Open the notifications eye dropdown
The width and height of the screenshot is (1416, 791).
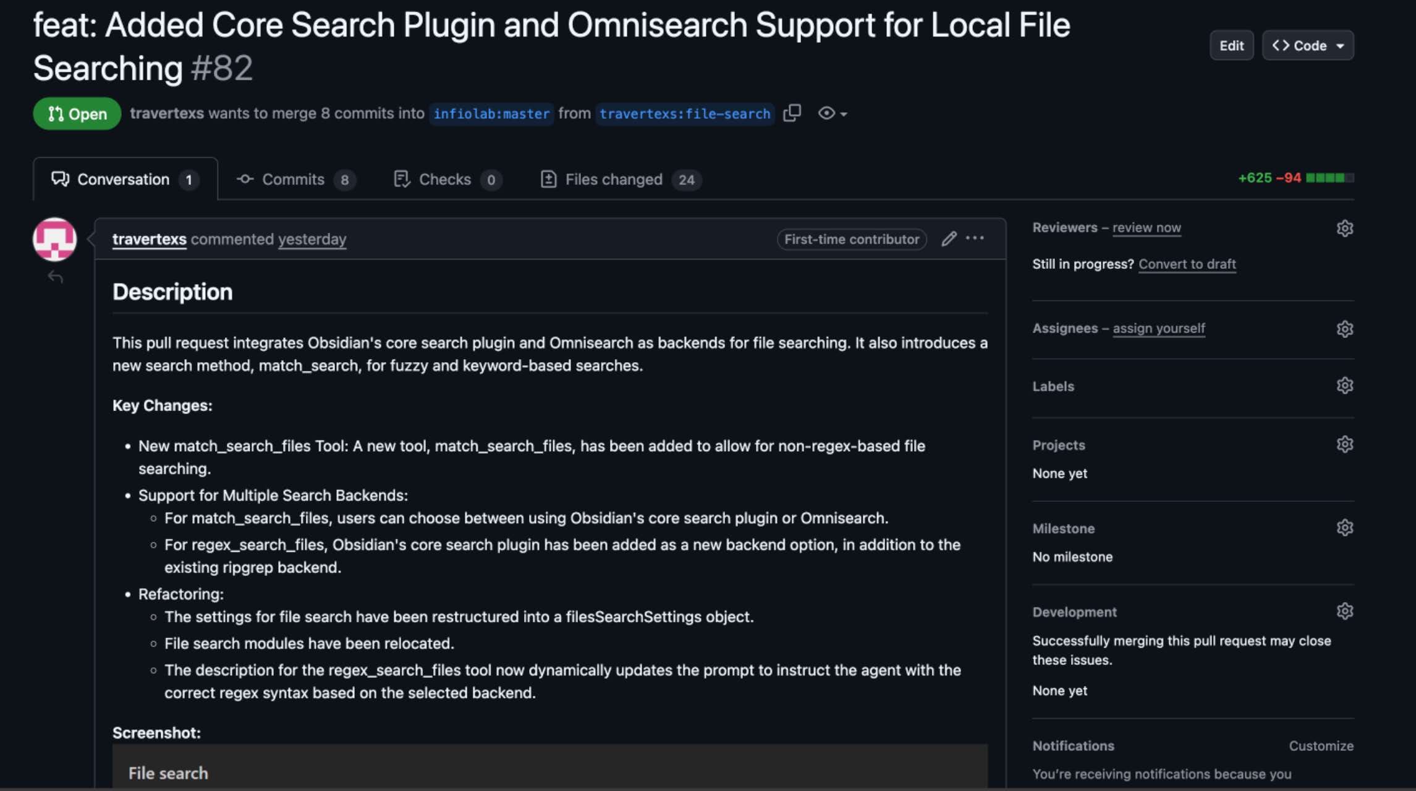click(832, 113)
